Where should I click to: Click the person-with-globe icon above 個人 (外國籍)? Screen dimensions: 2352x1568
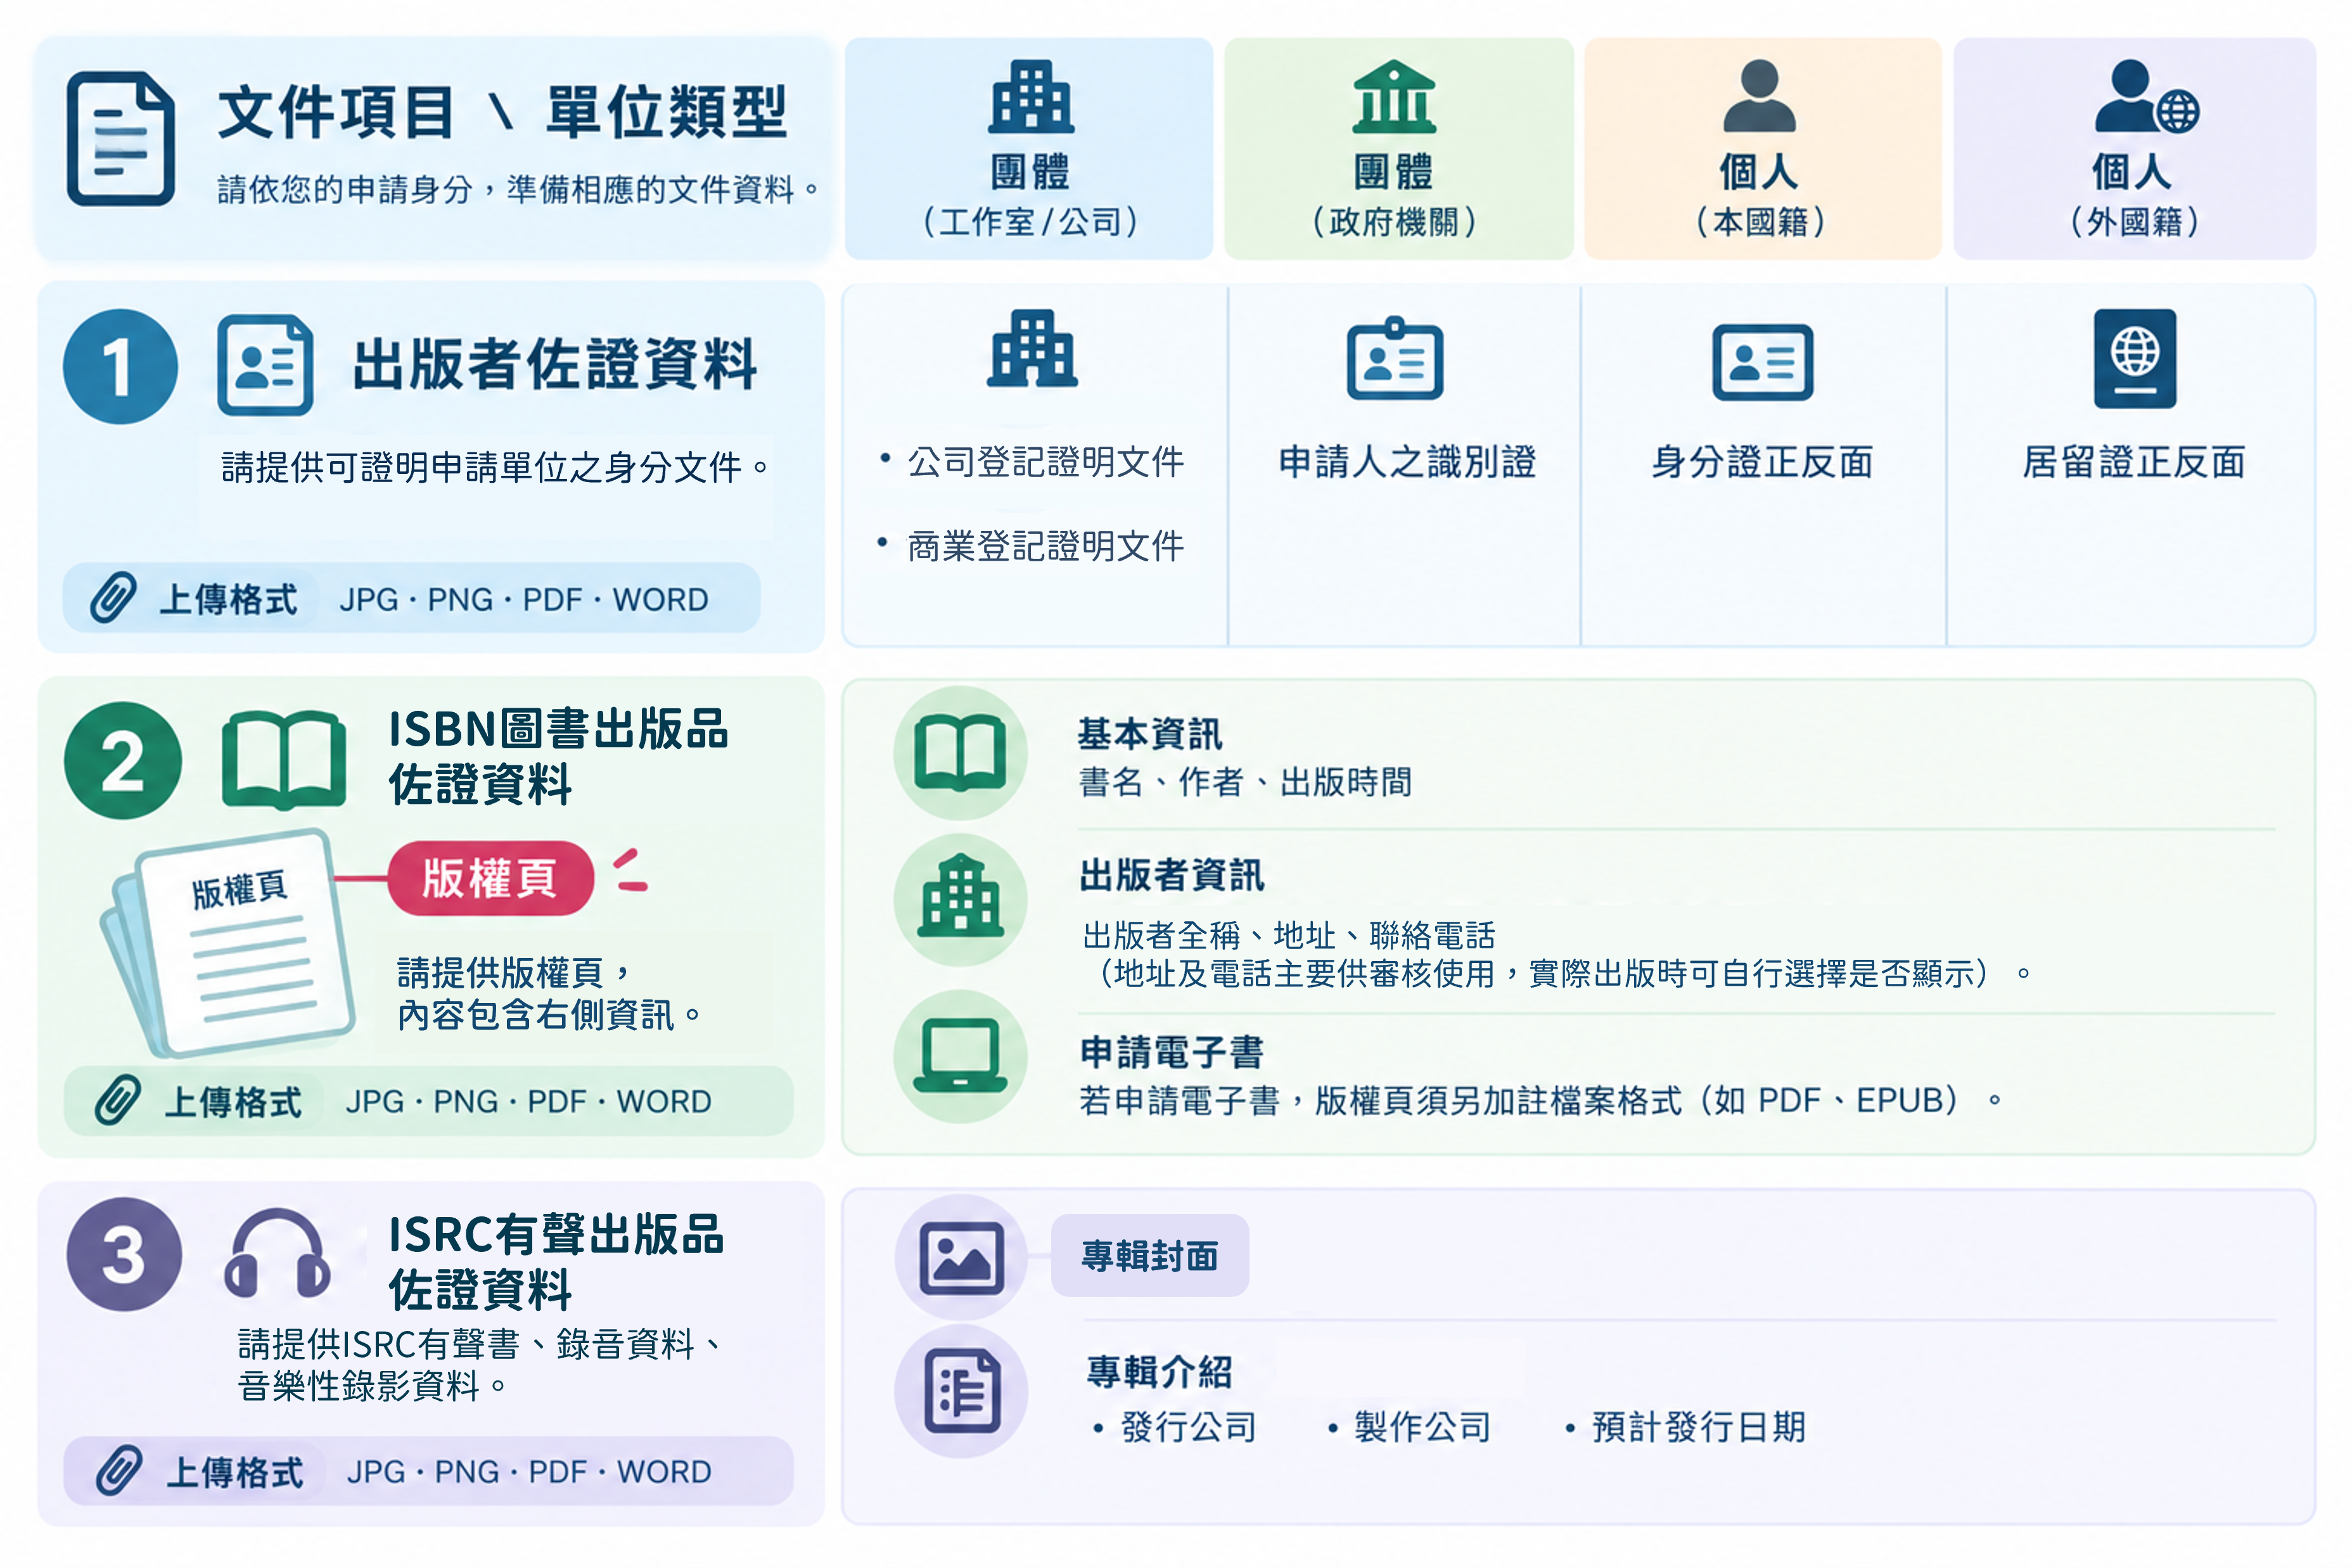[2147, 96]
